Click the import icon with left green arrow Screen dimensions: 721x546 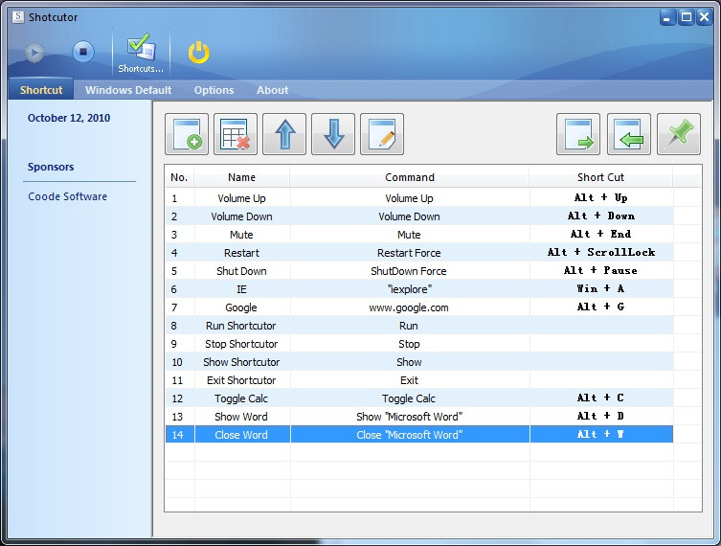[x=629, y=134]
